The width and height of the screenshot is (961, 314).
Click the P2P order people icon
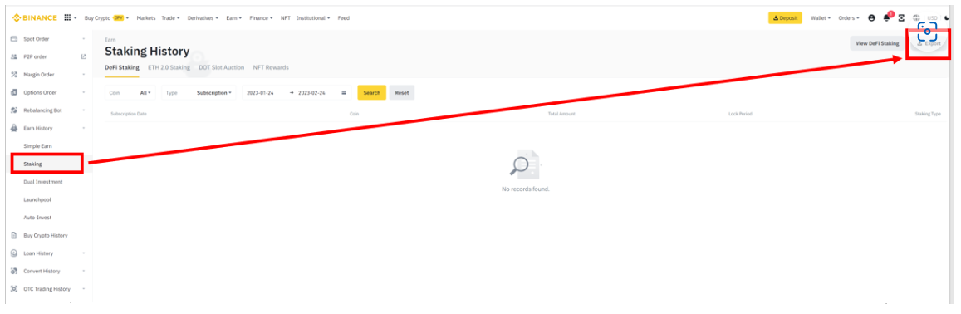(x=13, y=56)
